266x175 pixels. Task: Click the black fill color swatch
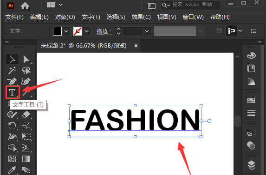tap(58, 31)
